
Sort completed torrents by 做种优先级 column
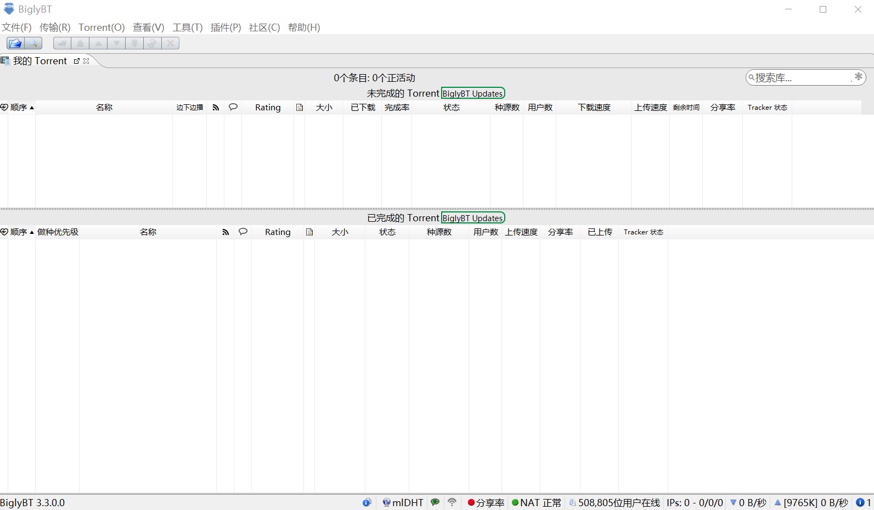58,232
